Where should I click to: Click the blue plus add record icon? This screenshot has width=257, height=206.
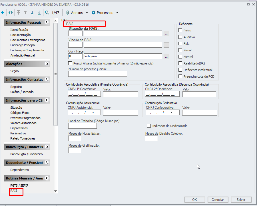pos(3,13)
